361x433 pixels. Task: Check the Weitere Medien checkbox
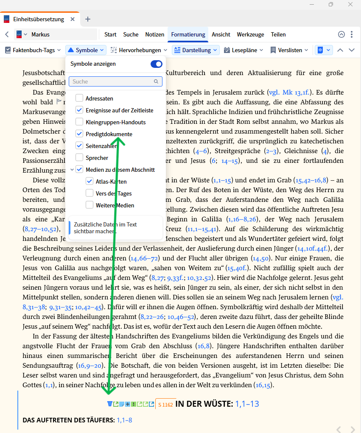[90, 205]
